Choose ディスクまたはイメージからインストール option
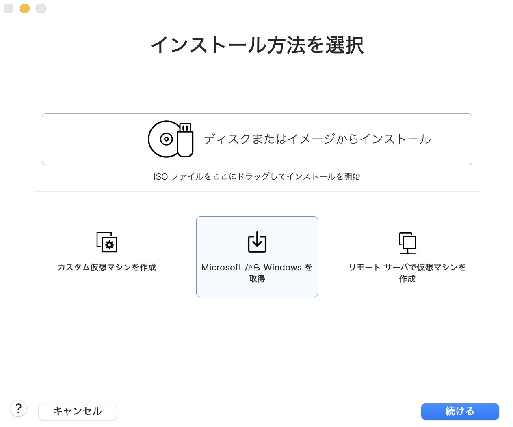Viewport: 513px width, 427px height. pyautogui.click(x=257, y=139)
